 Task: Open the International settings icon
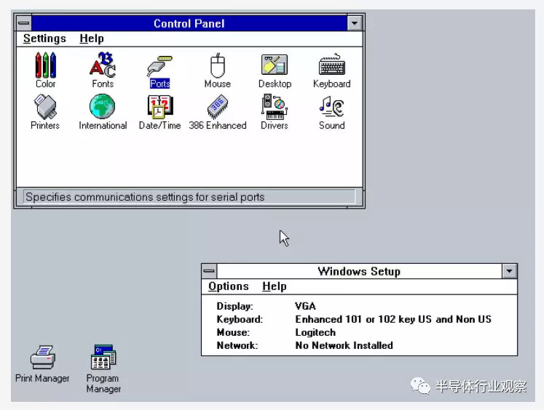pos(103,108)
